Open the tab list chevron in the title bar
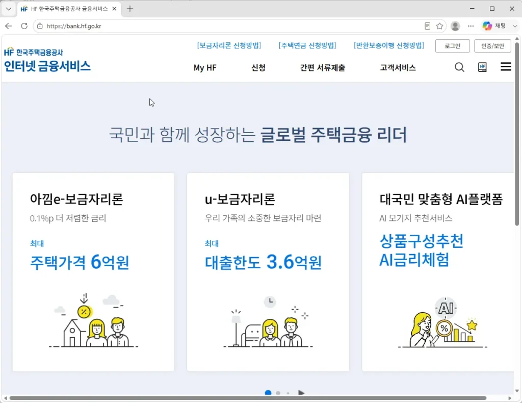Screen dimensions: 522x403 click(9, 9)
